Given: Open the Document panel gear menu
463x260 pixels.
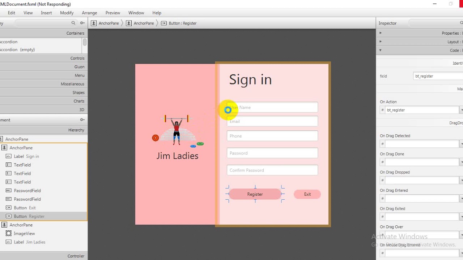Looking at the screenshot, I should 82,120.
